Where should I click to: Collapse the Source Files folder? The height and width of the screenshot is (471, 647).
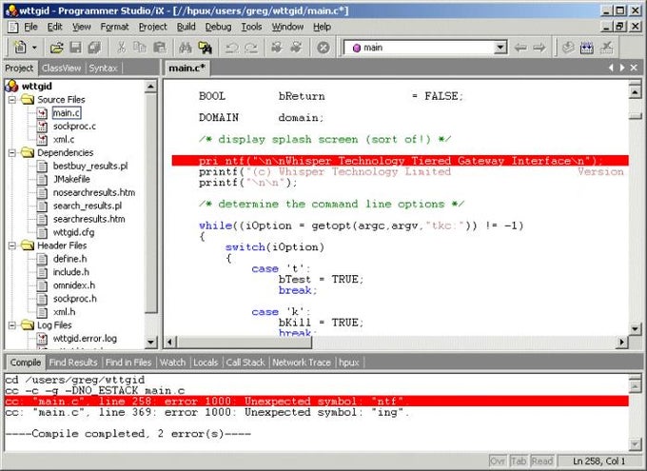12,100
